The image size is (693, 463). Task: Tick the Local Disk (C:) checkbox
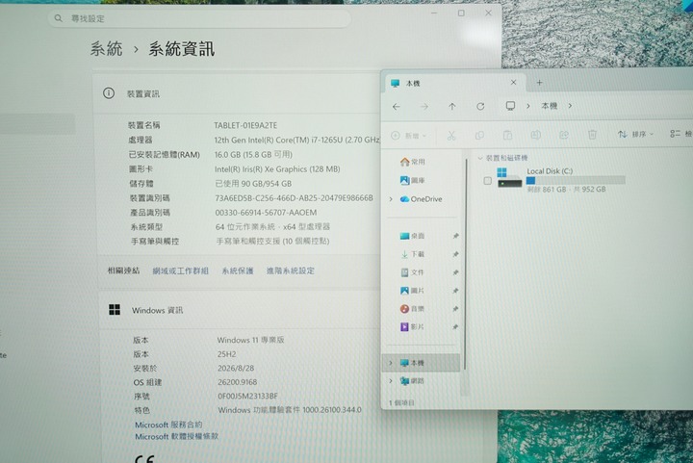click(487, 181)
